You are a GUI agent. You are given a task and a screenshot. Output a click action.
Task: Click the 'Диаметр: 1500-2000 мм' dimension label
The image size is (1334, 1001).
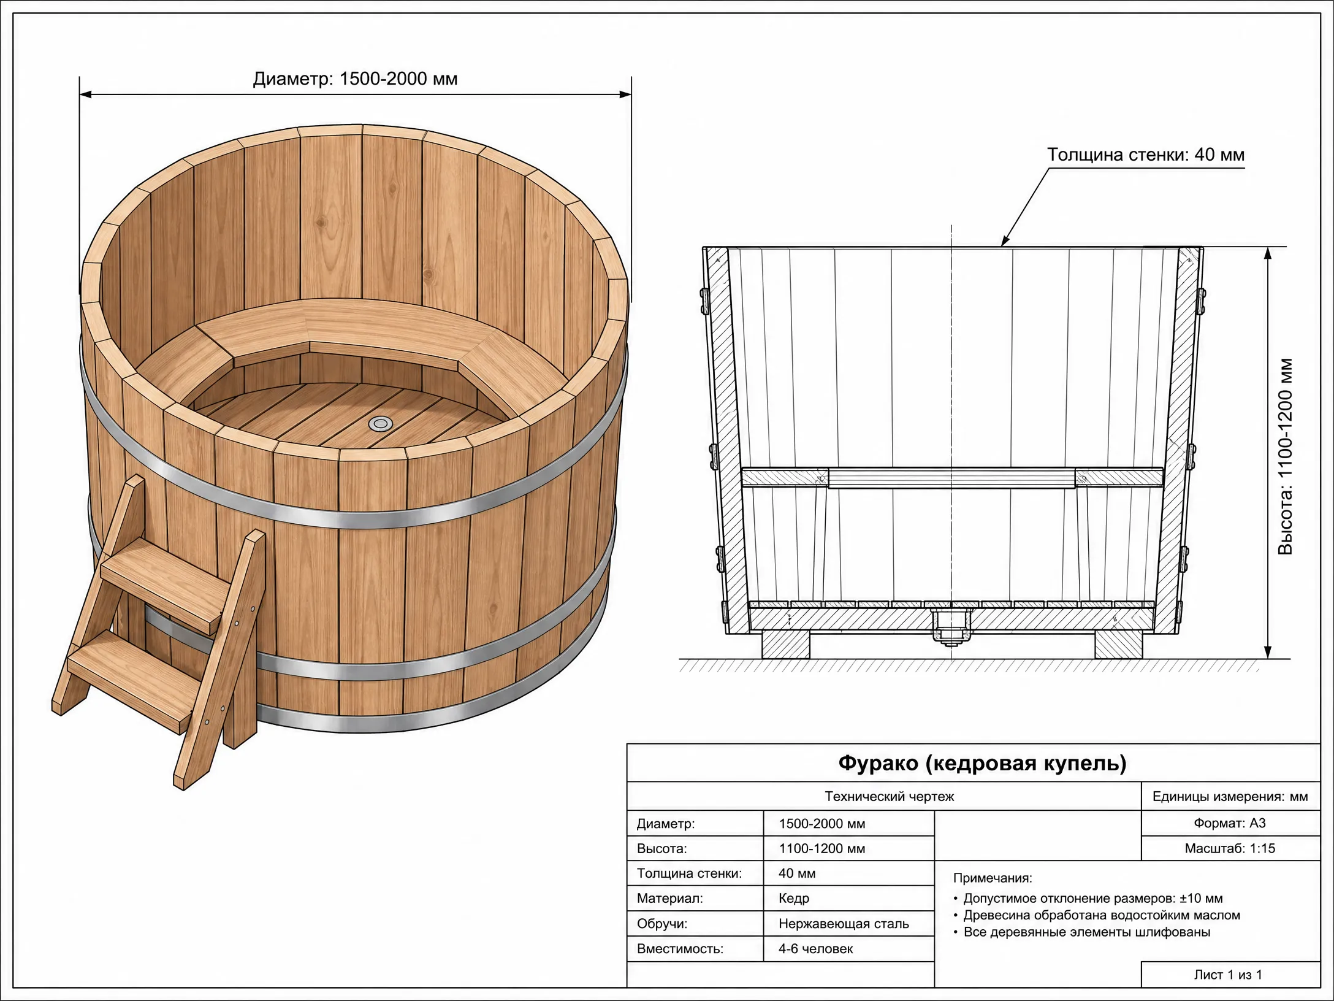356,79
